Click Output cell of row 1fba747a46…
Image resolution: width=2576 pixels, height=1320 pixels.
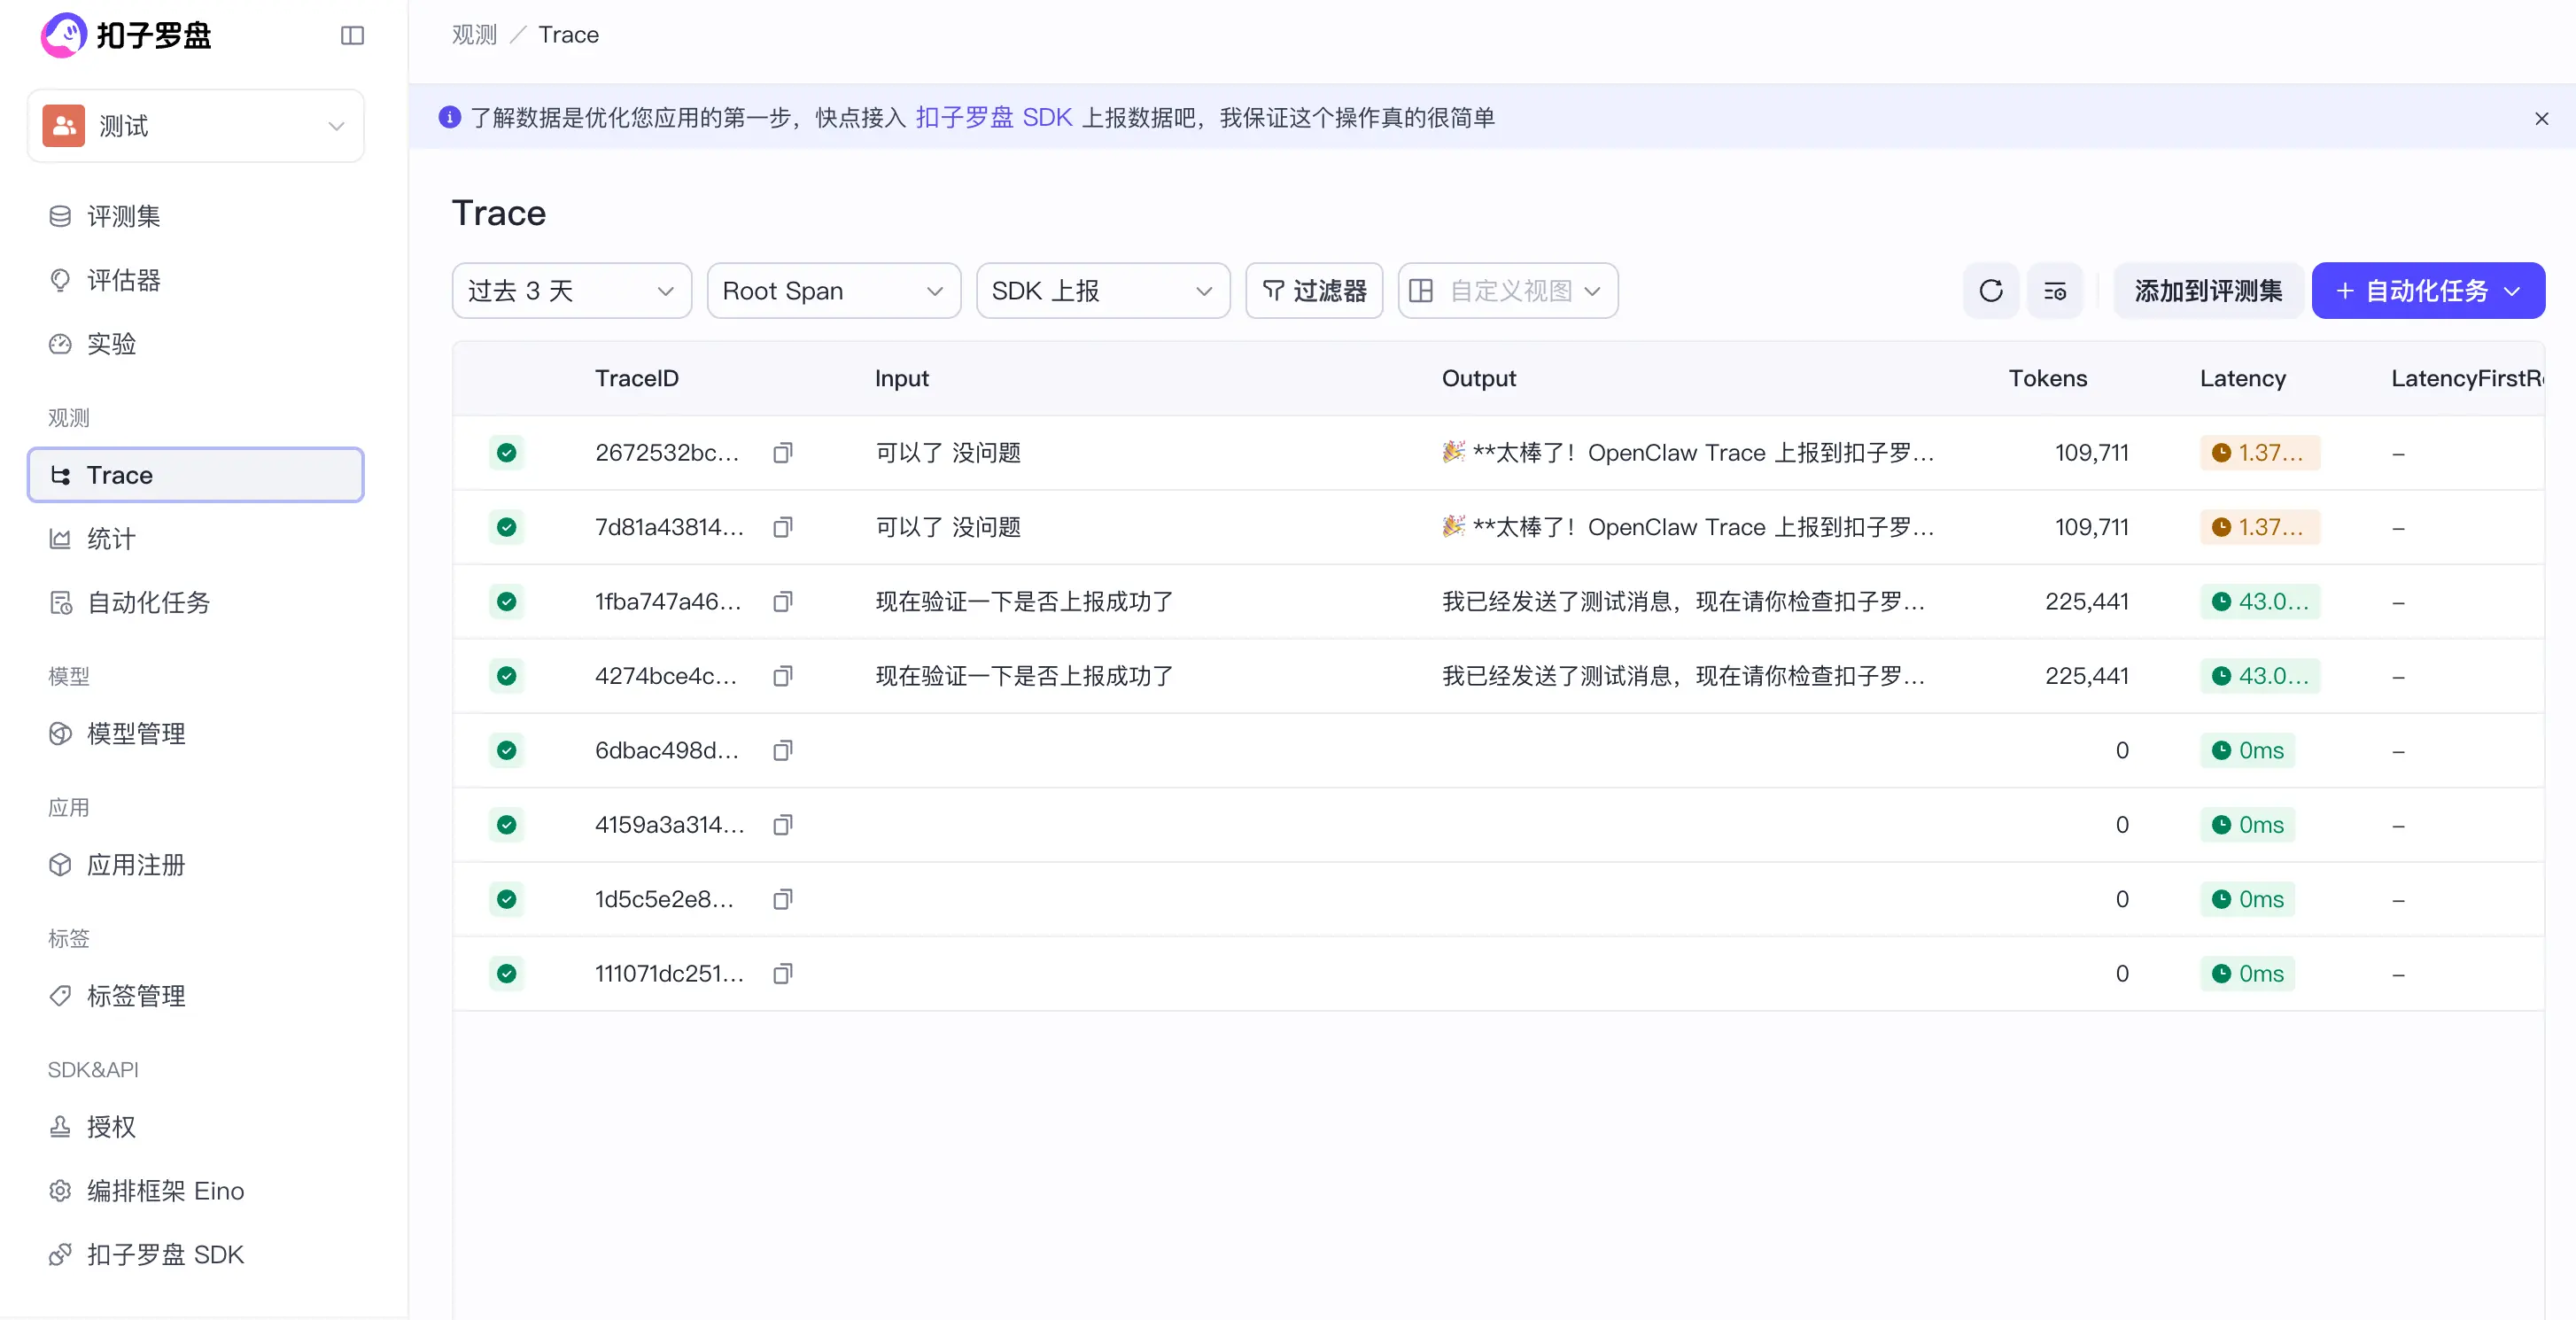tap(1684, 602)
